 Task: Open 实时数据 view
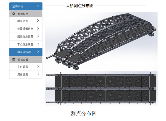pos(26,67)
